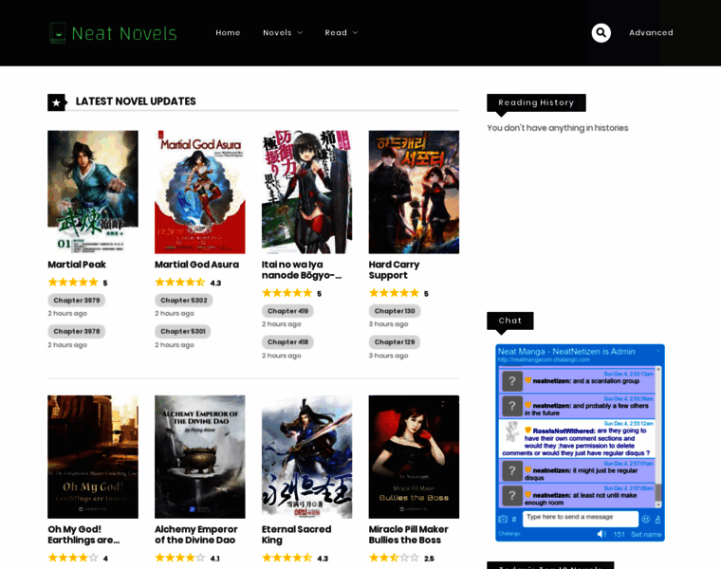Image resolution: width=721 pixels, height=569 pixels.
Task: Click the star rating of Martial Peak
Action: [x=73, y=283]
